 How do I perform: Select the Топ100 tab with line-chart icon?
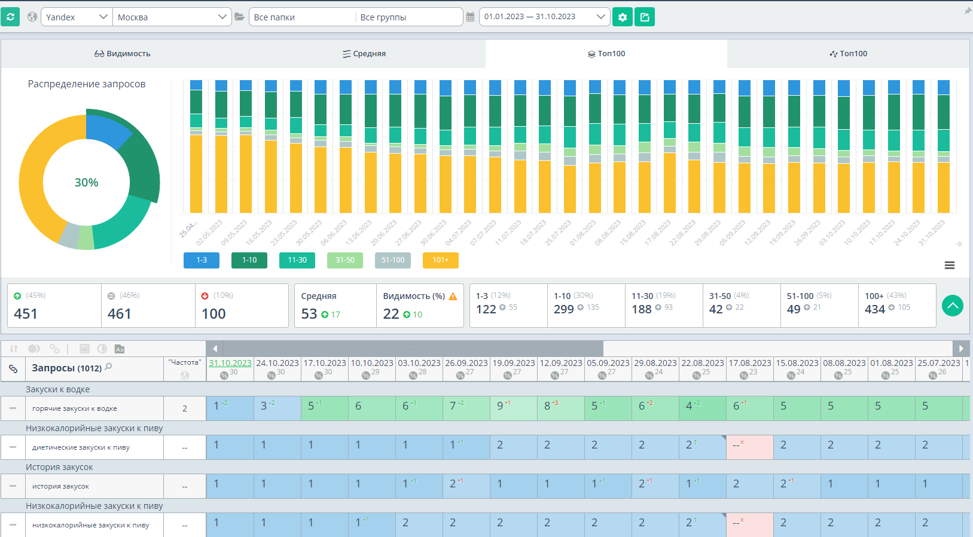848,54
